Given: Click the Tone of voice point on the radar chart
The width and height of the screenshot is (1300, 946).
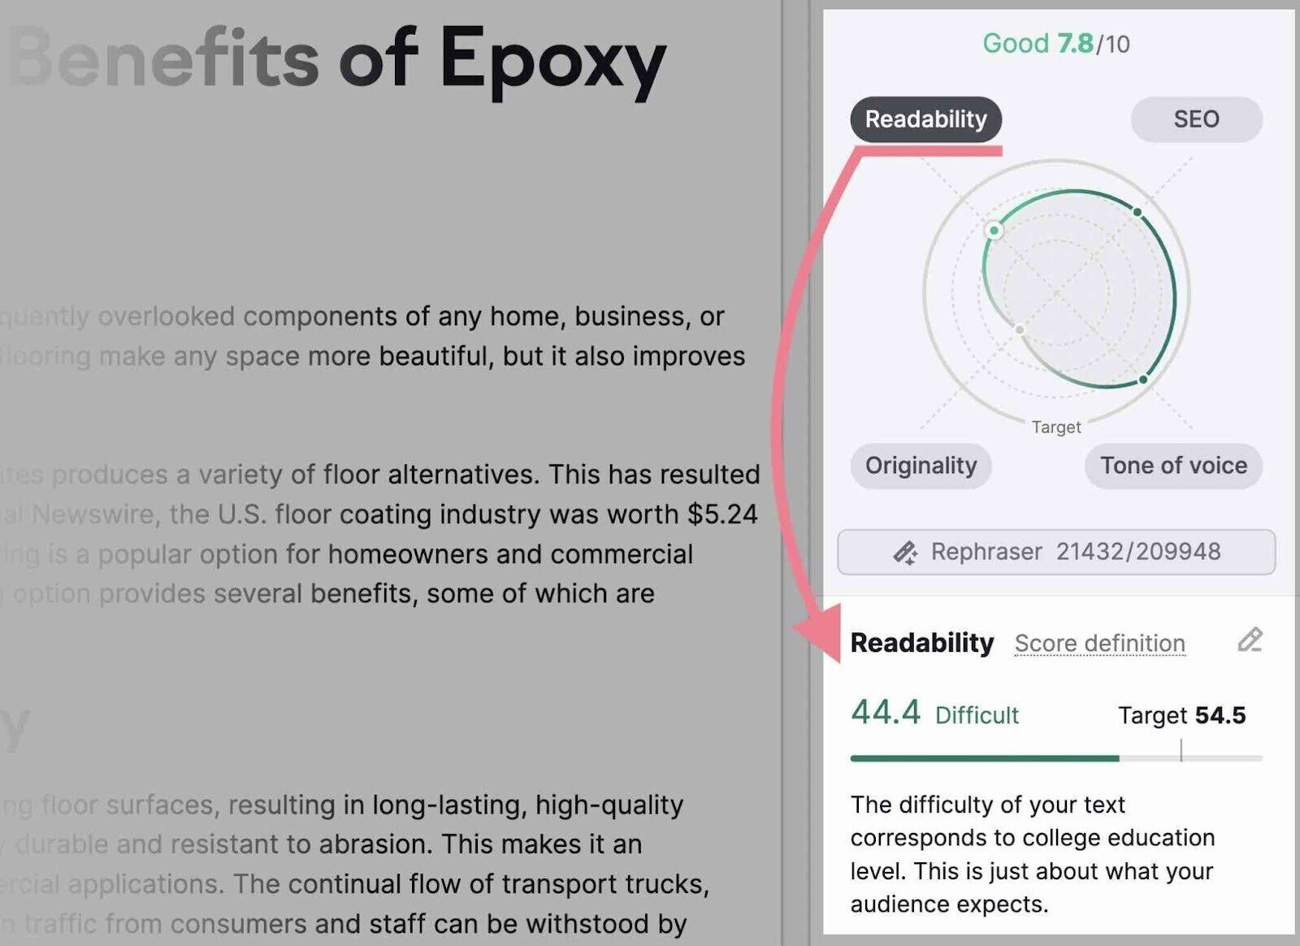Looking at the screenshot, I should click(x=1143, y=380).
